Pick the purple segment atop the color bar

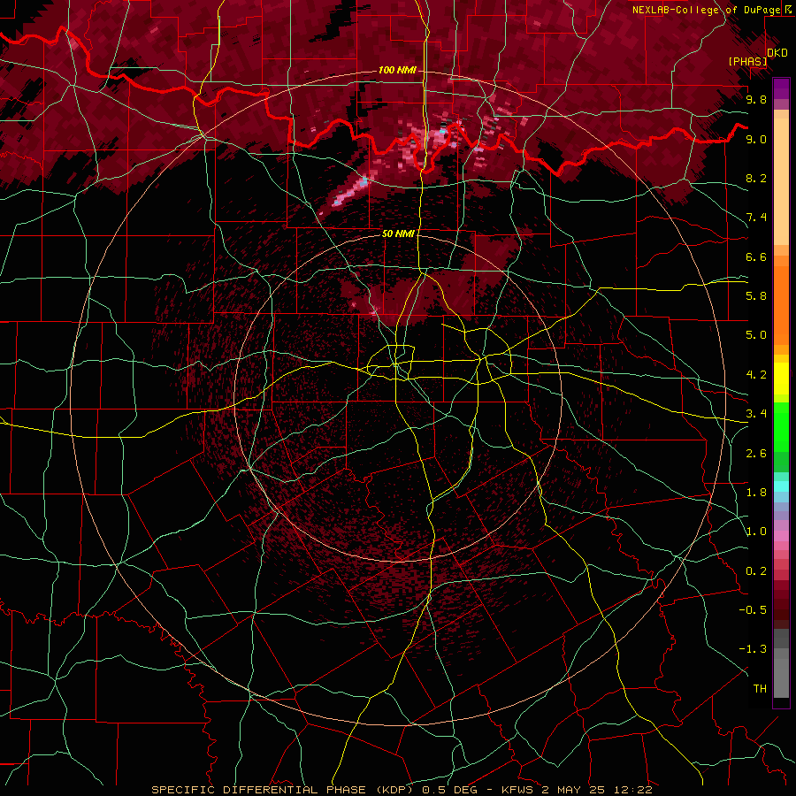[781, 88]
